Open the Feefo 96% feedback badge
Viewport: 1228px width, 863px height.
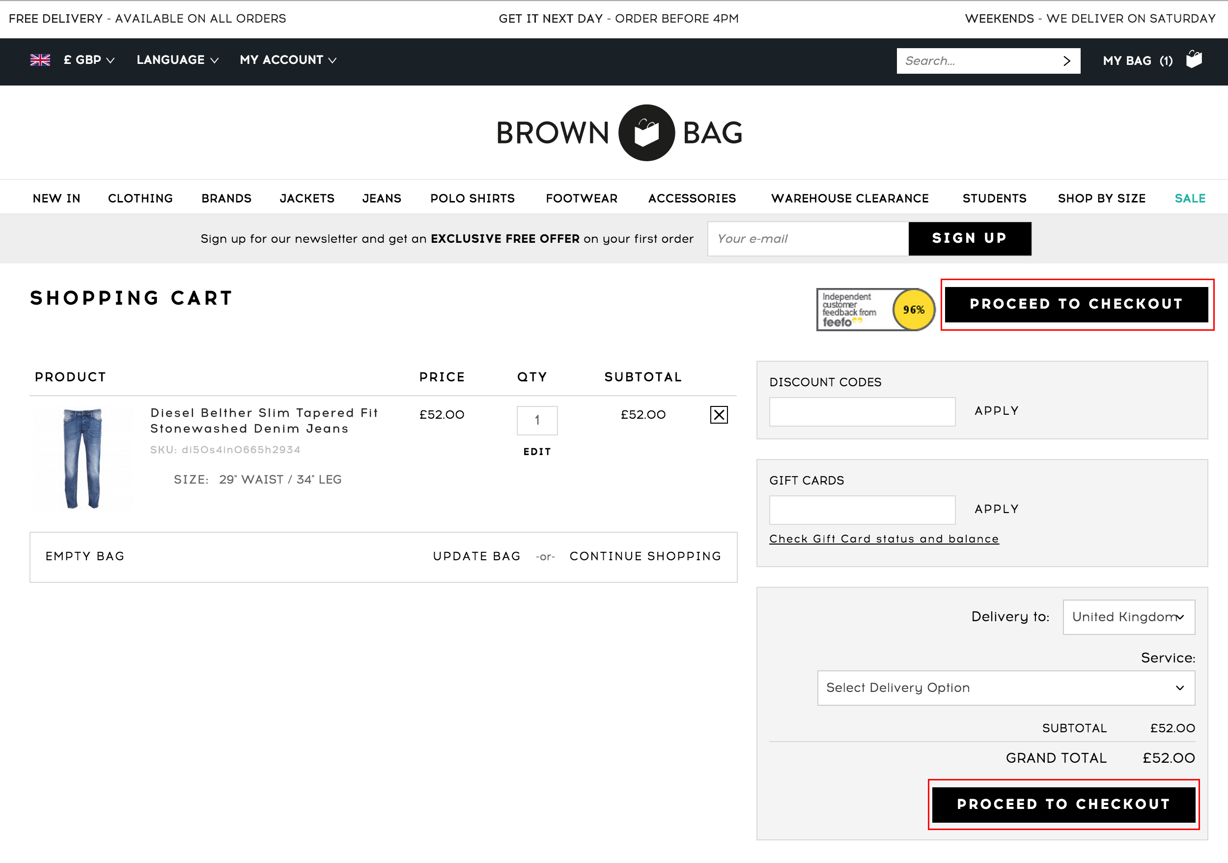[875, 310]
